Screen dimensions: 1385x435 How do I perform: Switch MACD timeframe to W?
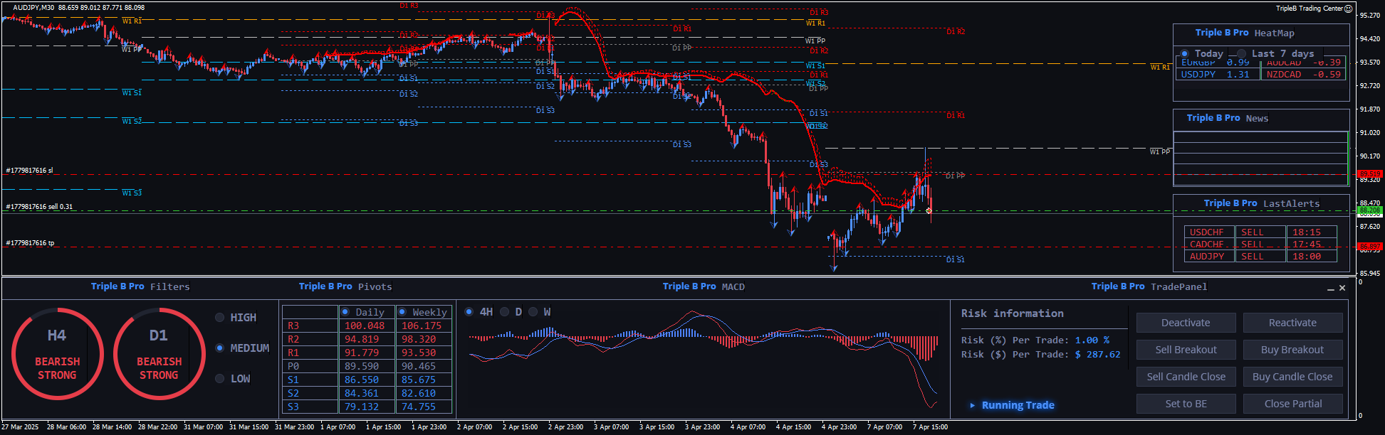533,312
